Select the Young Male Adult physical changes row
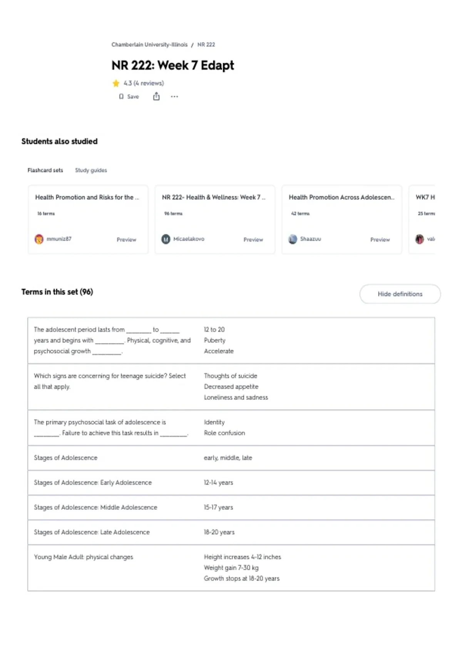 pos(231,568)
